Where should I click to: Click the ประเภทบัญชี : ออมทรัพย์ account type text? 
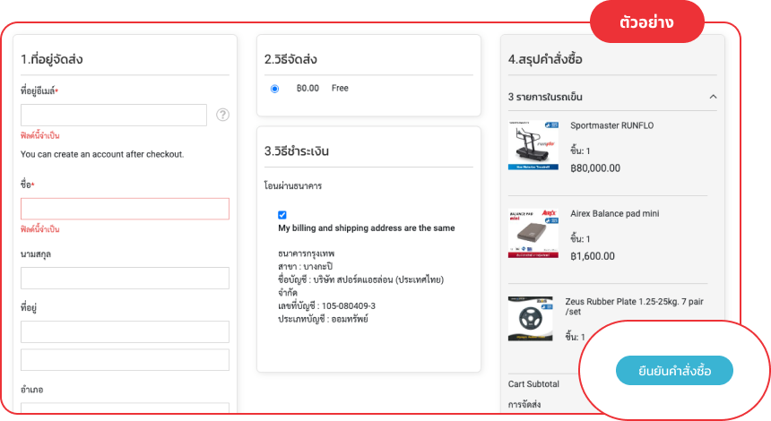pyautogui.click(x=323, y=319)
